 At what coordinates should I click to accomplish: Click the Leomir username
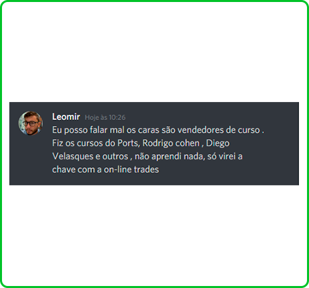click(x=66, y=117)
